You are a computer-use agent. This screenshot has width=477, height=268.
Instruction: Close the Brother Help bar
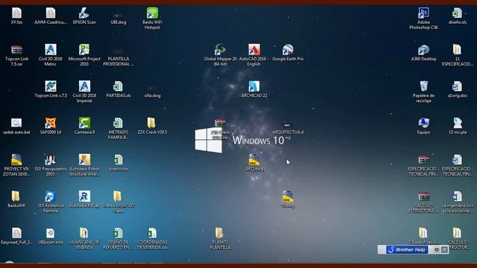(444, 250)
